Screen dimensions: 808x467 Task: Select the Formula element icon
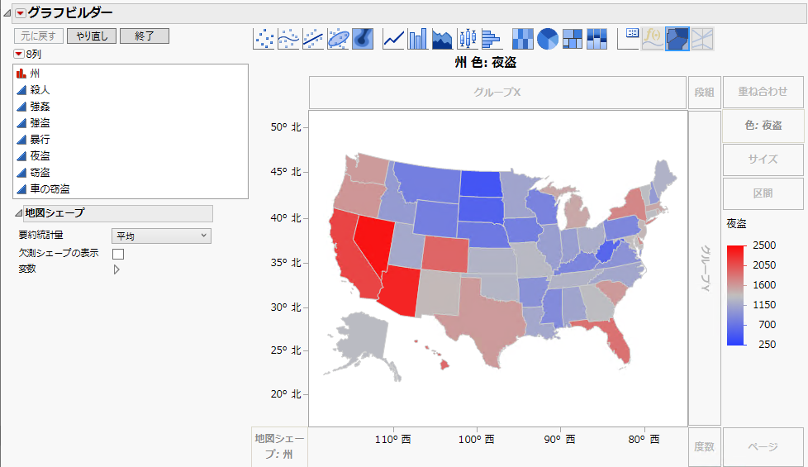click(x=653, y=39)
